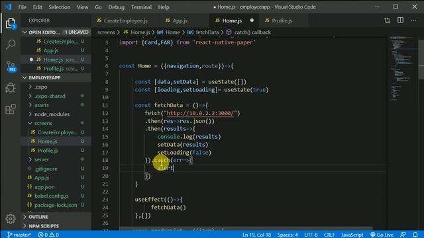Expand the node_modules folder
424x238 pixels.
(56, 114)
